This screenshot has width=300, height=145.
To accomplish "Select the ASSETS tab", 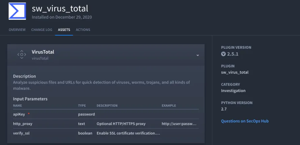I will 64,30.
